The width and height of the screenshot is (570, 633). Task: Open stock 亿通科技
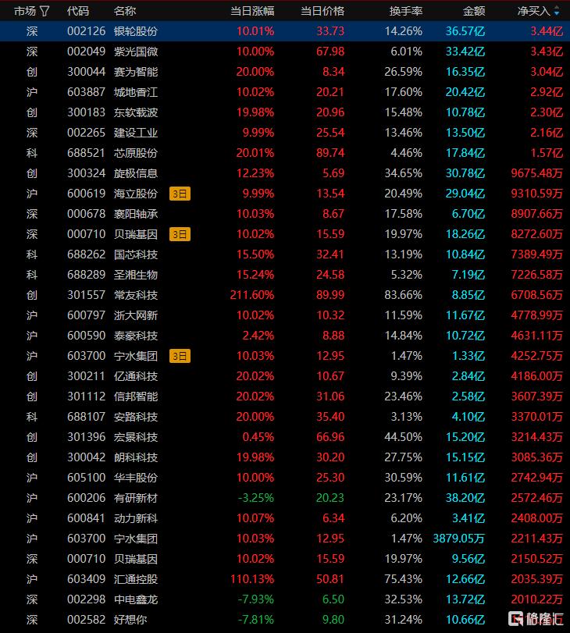[136, 376]
